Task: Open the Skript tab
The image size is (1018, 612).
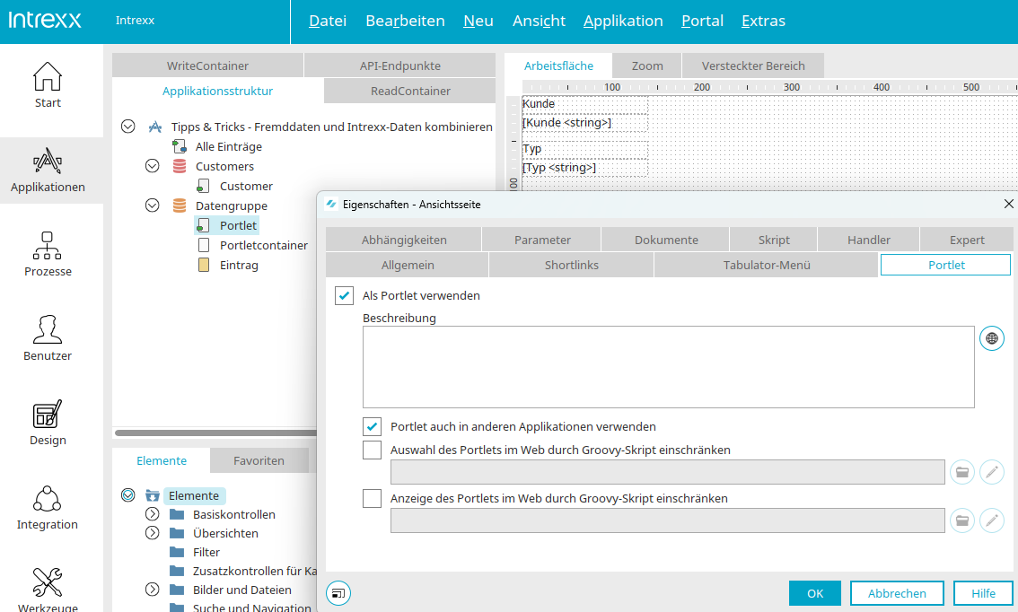Action: (774, 240)
